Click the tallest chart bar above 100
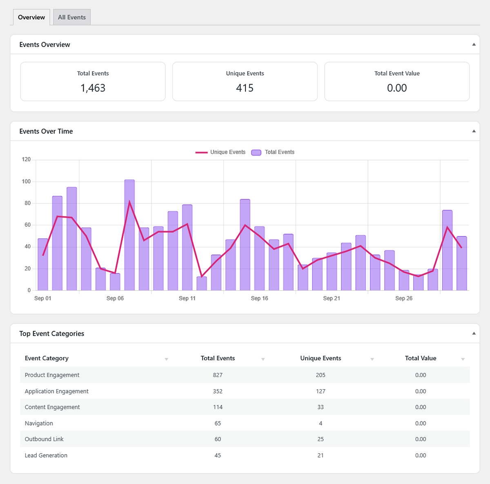The image size is (490, 484). 129,235
